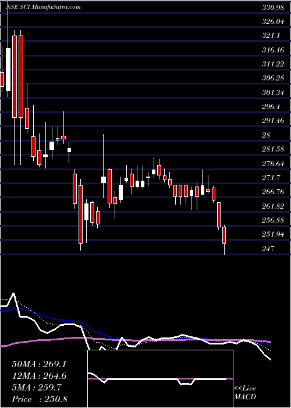Click the 256.88 price axis label
The image size is (291, 408).
click(x=273, y=220)
